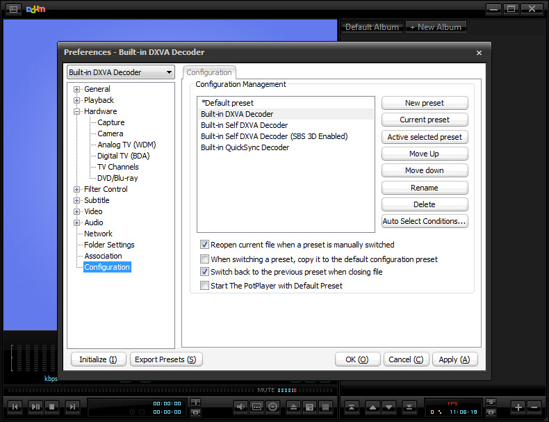Add item to playlist with plus icon
Image resolution: width=549 pixels, height=422 pixels.
tap(518, 407)
